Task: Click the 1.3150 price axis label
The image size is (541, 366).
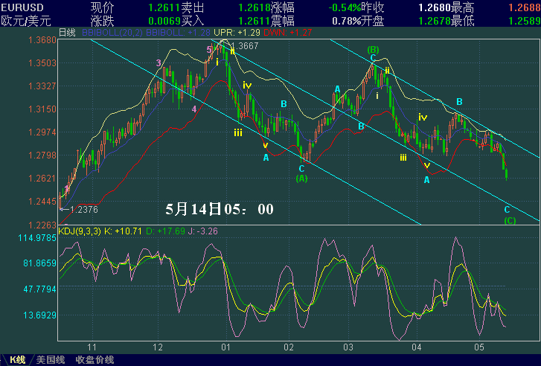Action: (x=42, y=109)
